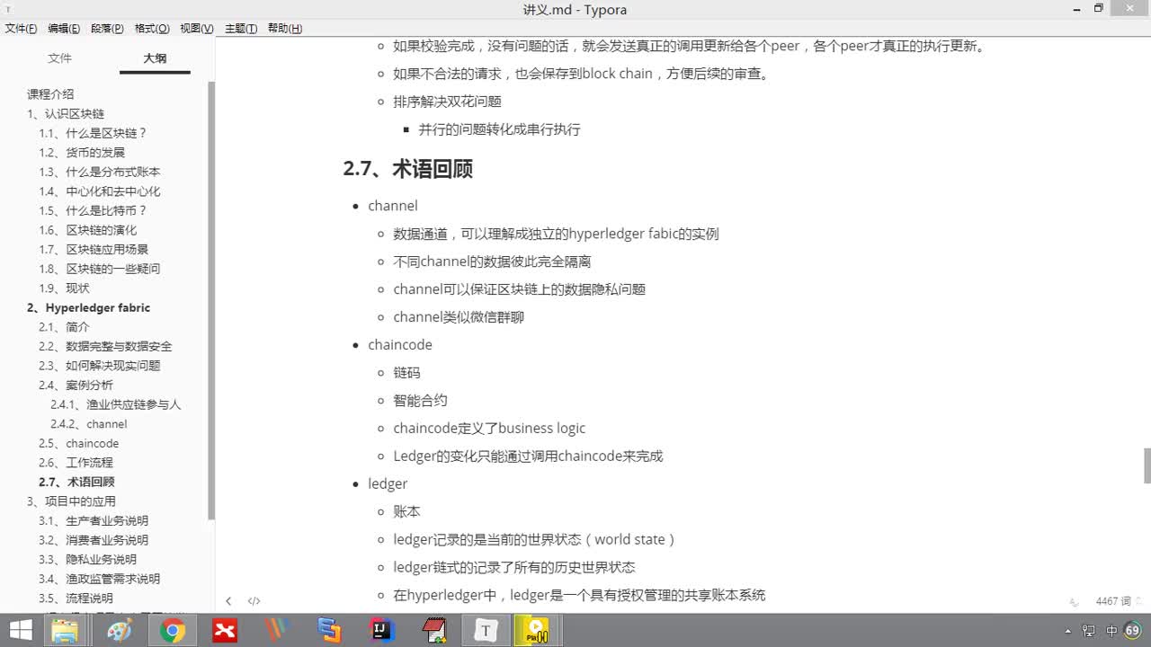The height and width of the screenshot is (647, 1151).
Task: Click the spell check icon beside word count
Action: (1074, 601)
